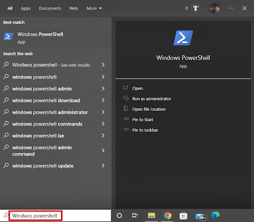
Task: Launch Google Chrome from the taskbar
Action: coord(167,216)
